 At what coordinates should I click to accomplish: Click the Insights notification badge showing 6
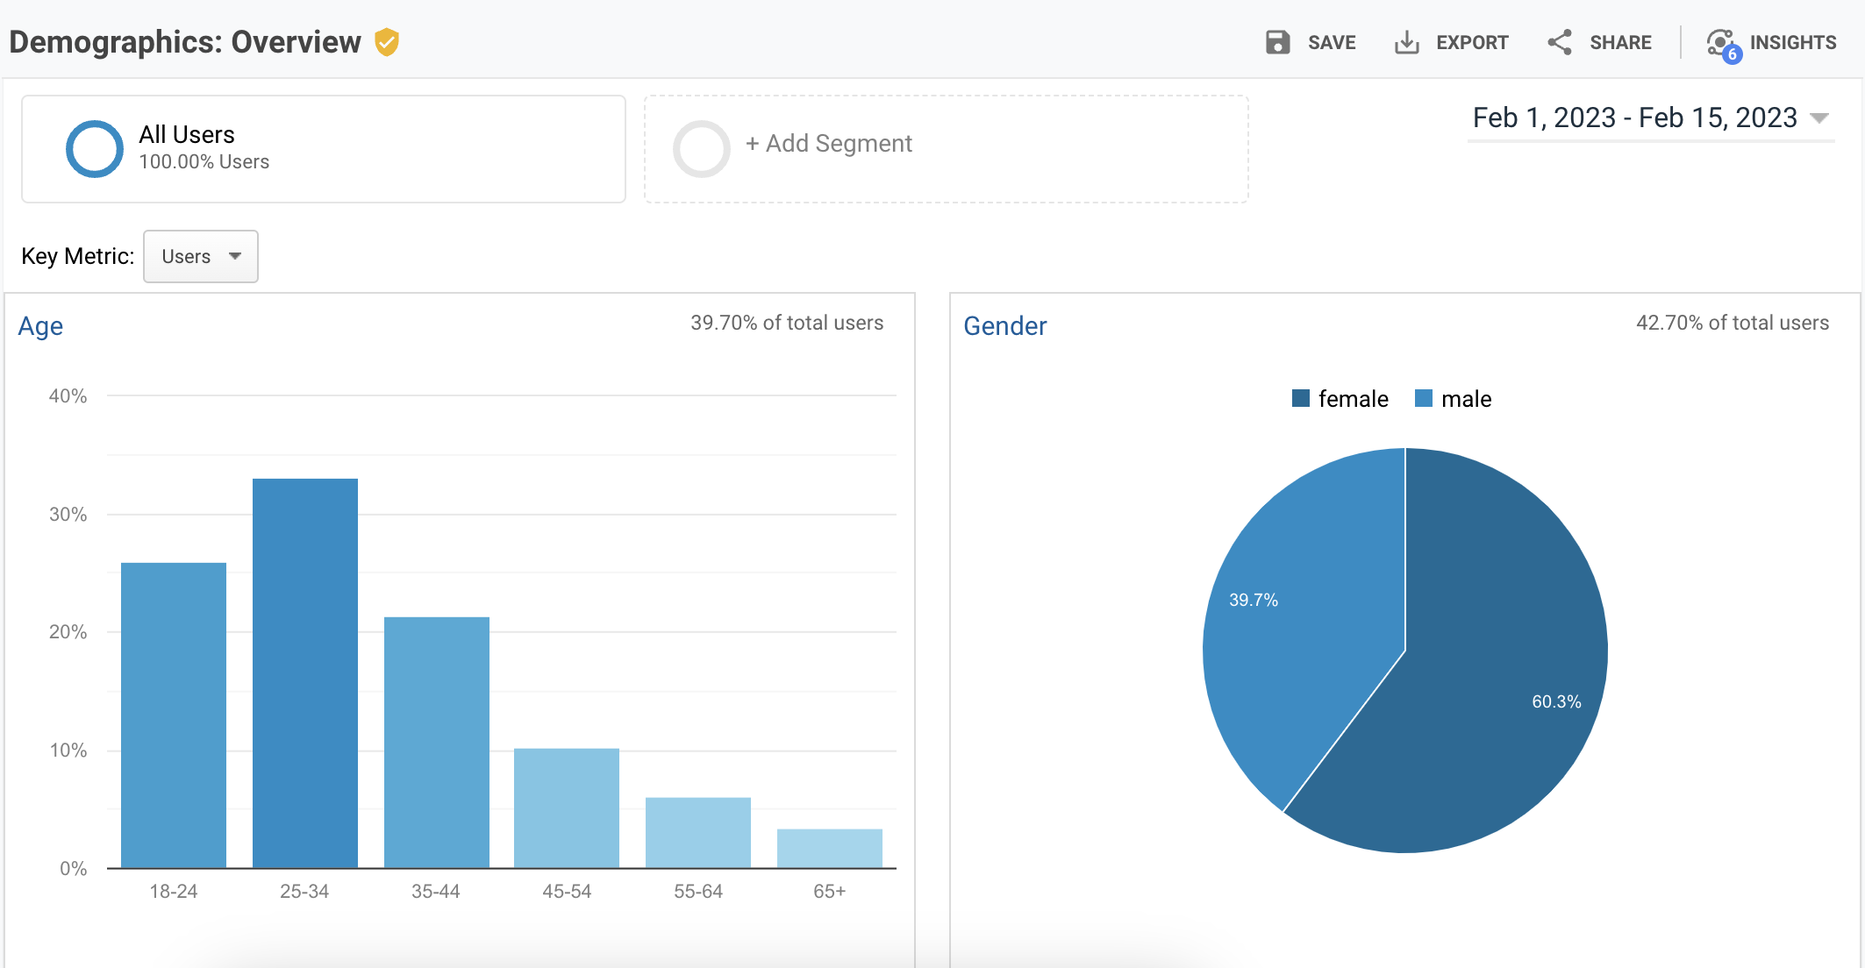(x=1732, y=54)
